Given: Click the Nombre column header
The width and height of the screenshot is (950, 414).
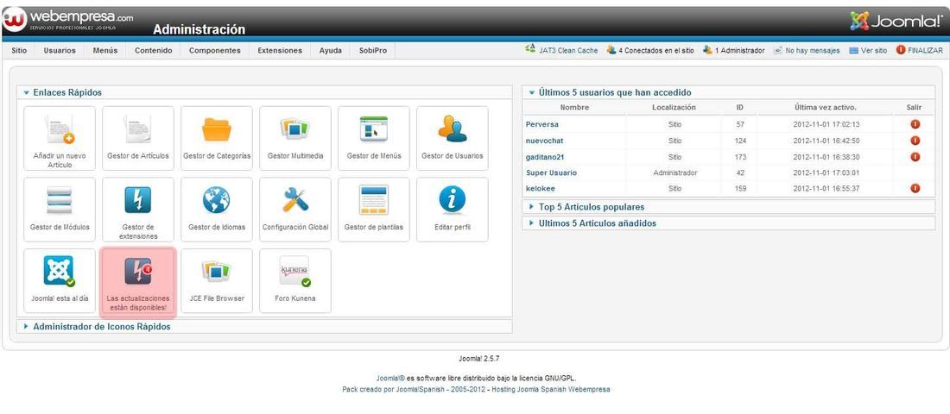Looking at the screenshot, I should 574,107.
